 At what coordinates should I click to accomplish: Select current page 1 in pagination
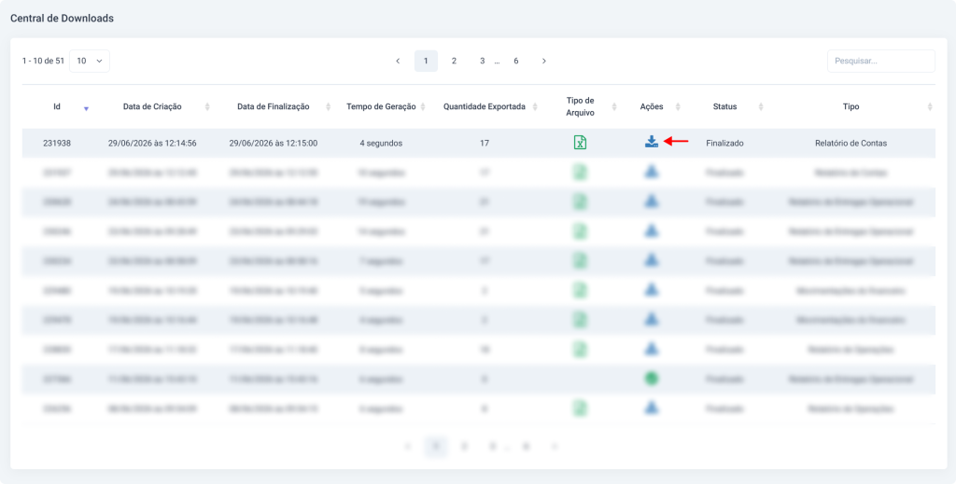pyautogui.click(x=426, y=61)
